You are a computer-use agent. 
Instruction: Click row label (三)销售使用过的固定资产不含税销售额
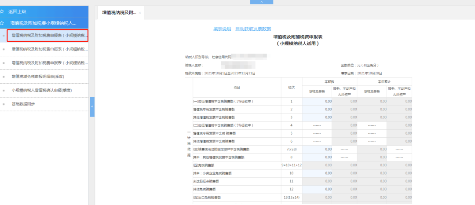[221, 149]
